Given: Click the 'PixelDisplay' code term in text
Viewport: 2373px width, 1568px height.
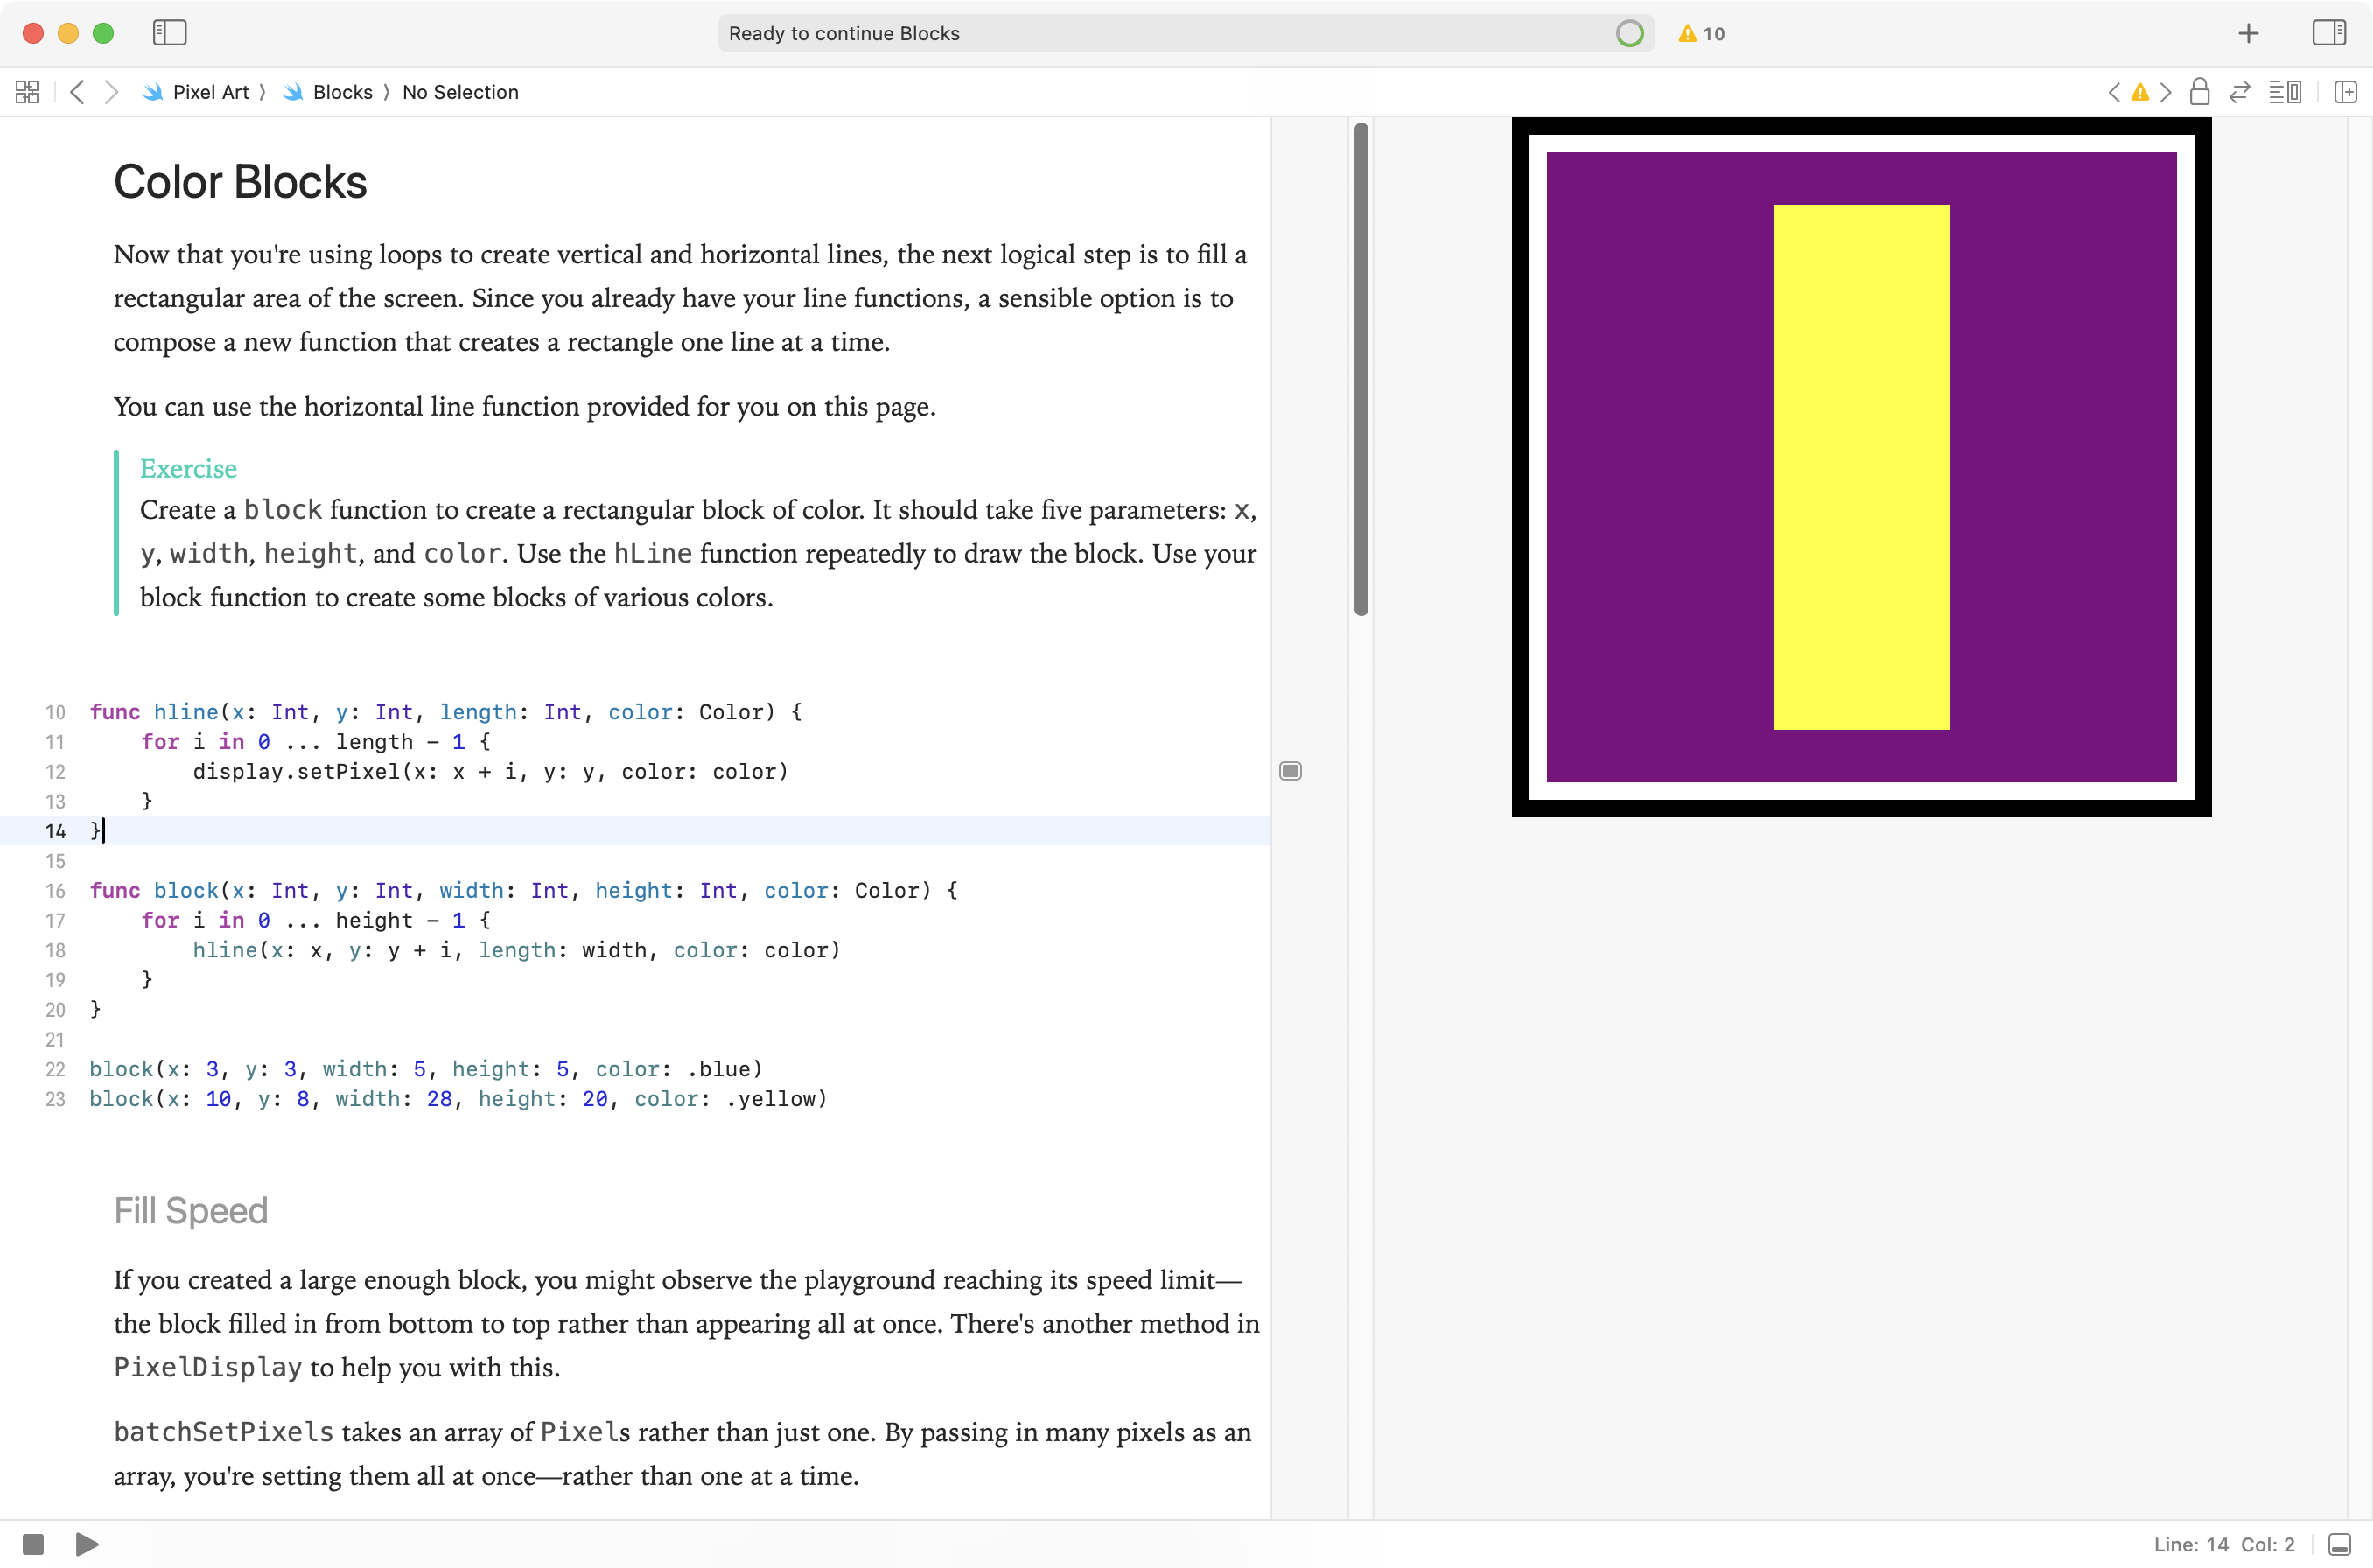Looking at the screenshot, I should (x=207, y=1367).
